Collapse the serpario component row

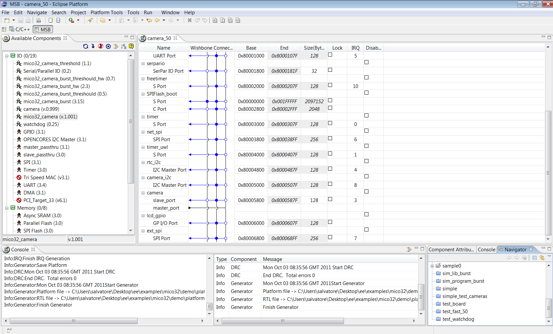point(143,63)
